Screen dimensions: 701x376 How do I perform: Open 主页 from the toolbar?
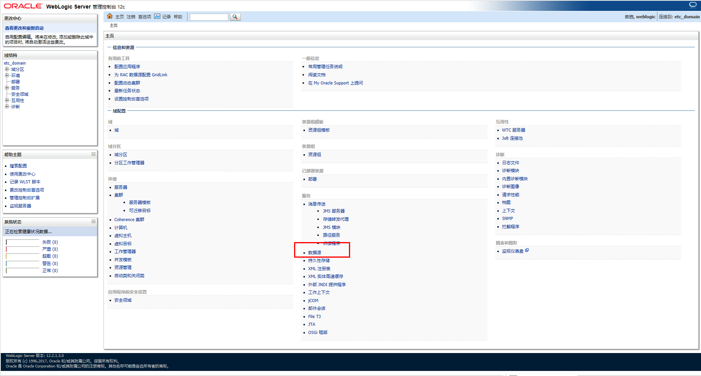click(119, 17)
